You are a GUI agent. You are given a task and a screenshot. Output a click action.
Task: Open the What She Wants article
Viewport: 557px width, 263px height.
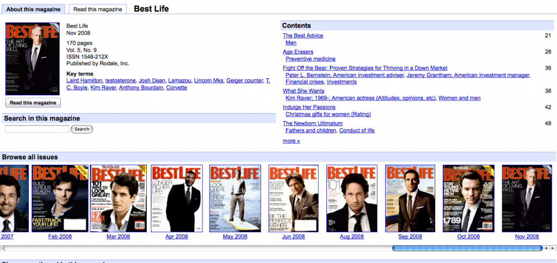(x=304, y=91)
